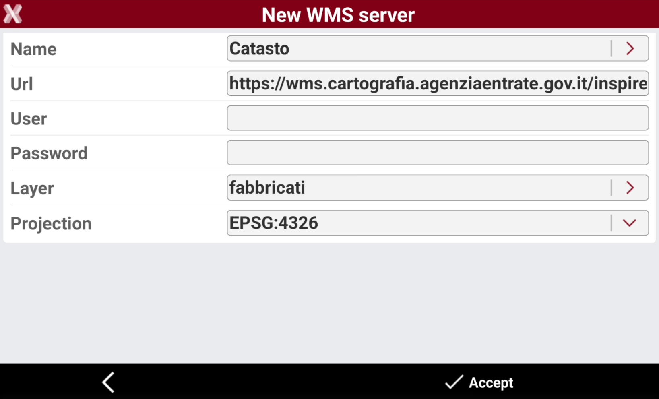This screenshot has width=659, height=399.
Task: Confirm with the Accept button
Action: 479,382
